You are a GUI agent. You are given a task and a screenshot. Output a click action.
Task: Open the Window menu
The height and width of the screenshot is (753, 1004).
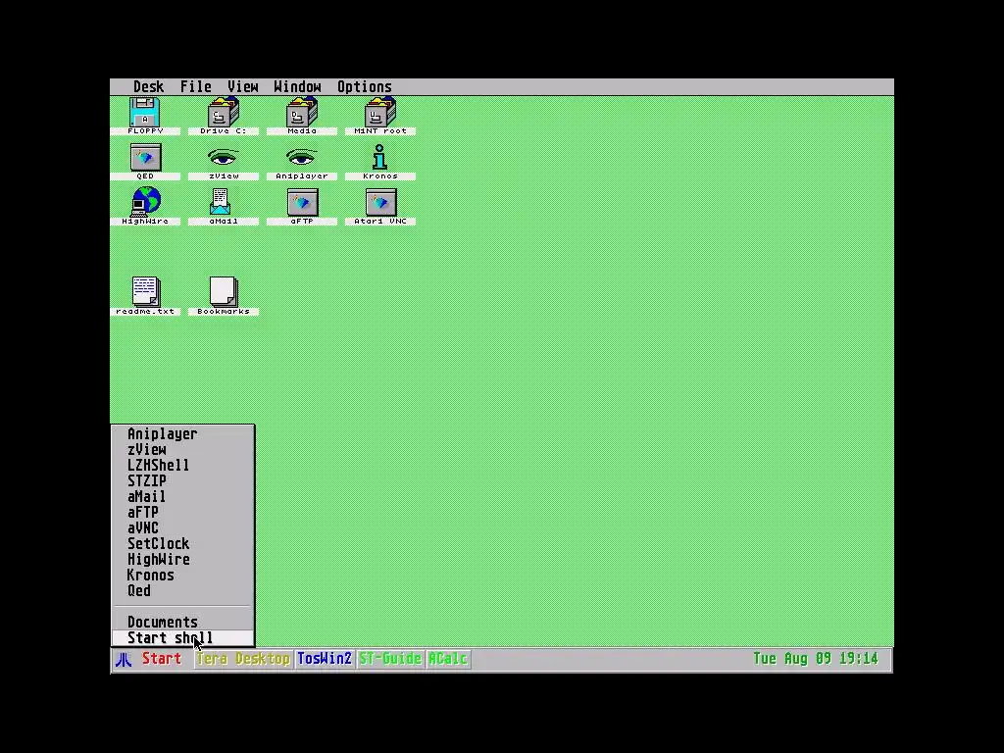[297, 86]
